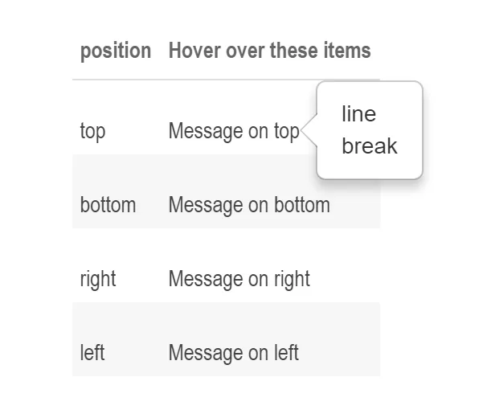The width and height of the screenshot is (491, 410).
Task: Click the "Message on top" text
Action: (233, 131)
